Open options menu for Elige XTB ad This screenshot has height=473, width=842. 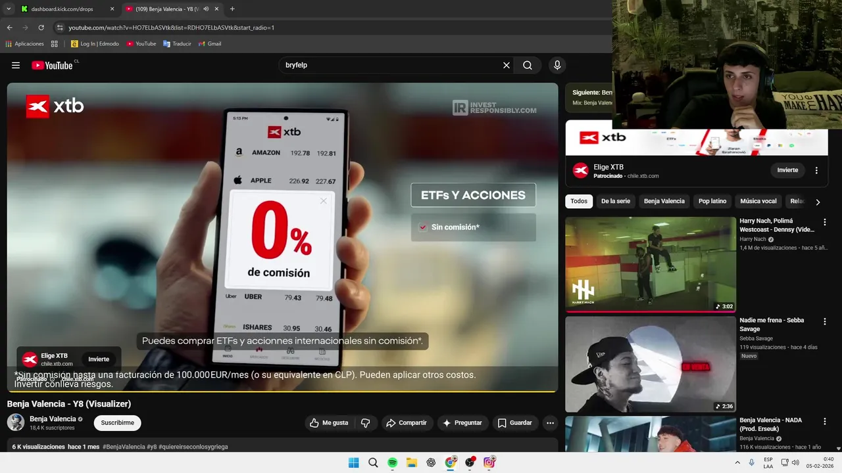(x=816, y=170)
